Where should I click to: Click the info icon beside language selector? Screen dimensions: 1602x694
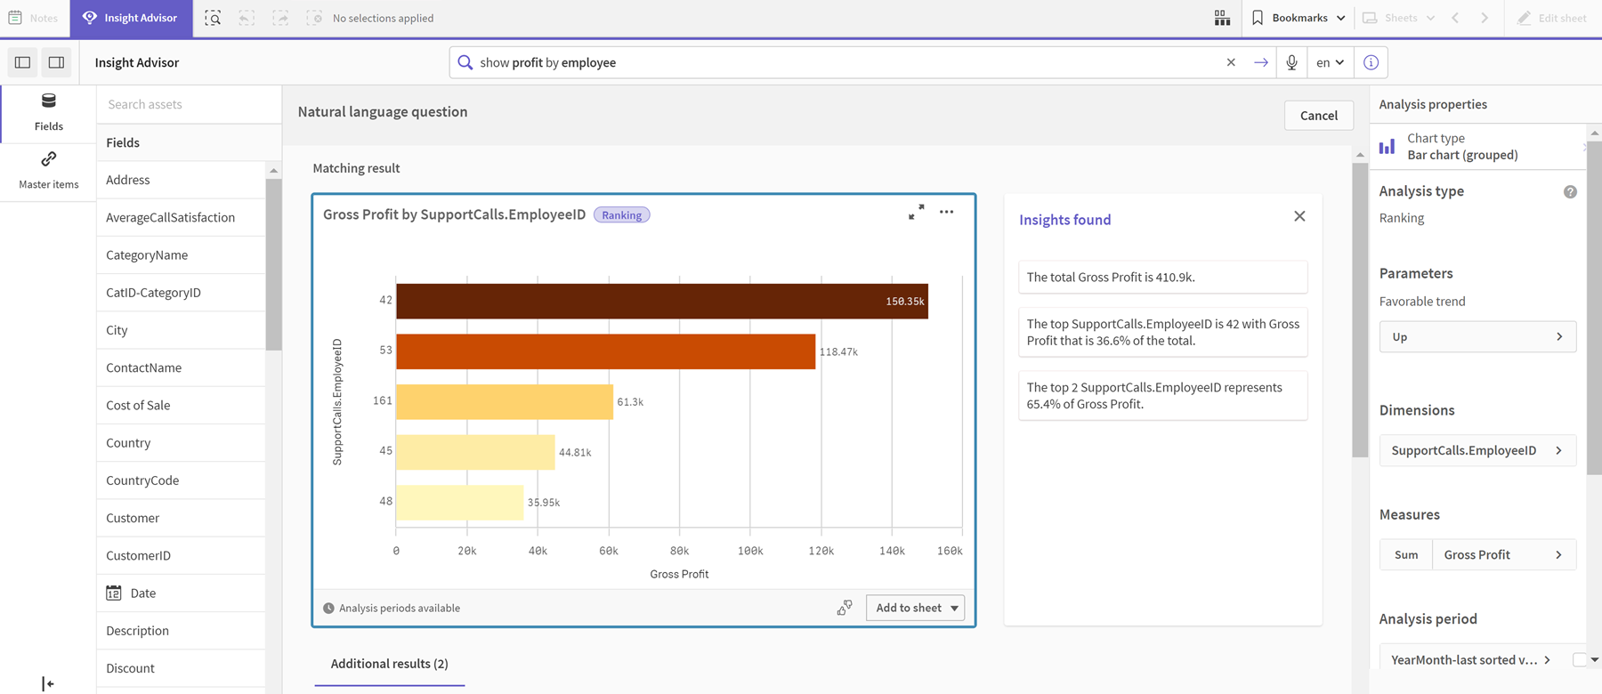[x=1371, y=62]
